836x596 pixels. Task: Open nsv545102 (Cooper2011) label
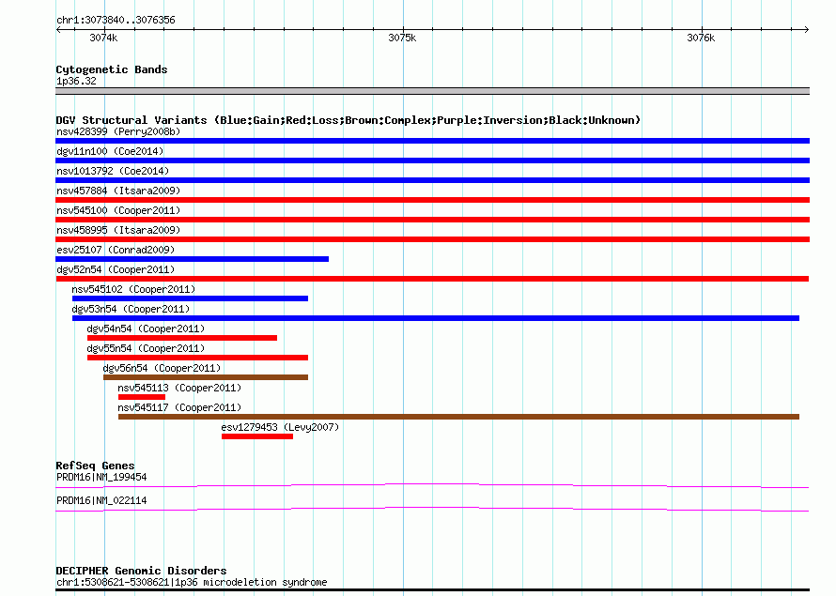(x=133, y=289)
